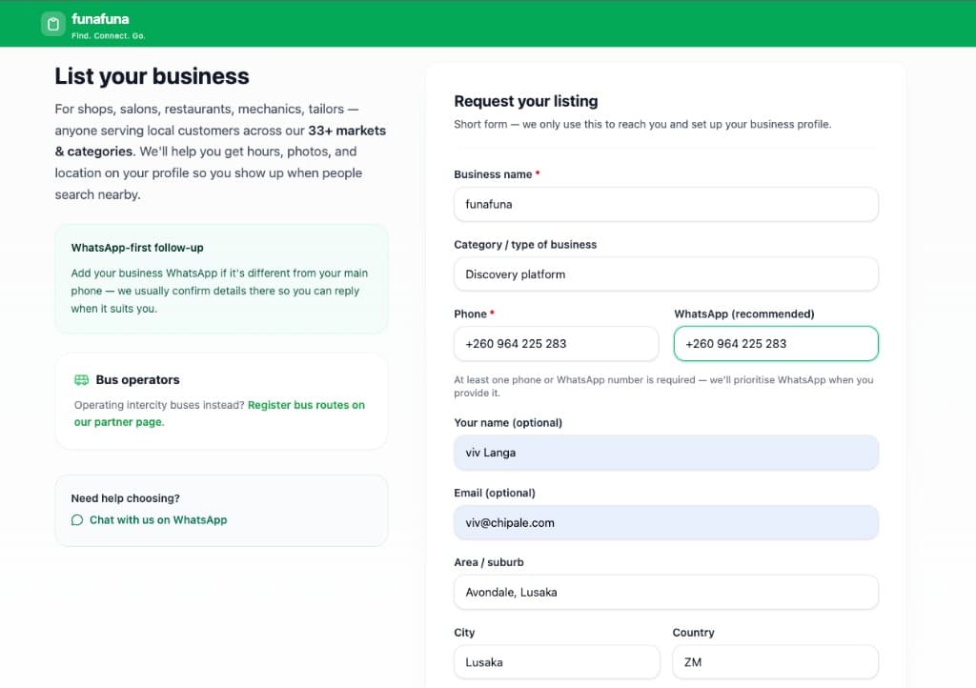The image size is (976, 688).
Task: Click the 'Email (optional)' label
Action: click(x=495, y=493)
